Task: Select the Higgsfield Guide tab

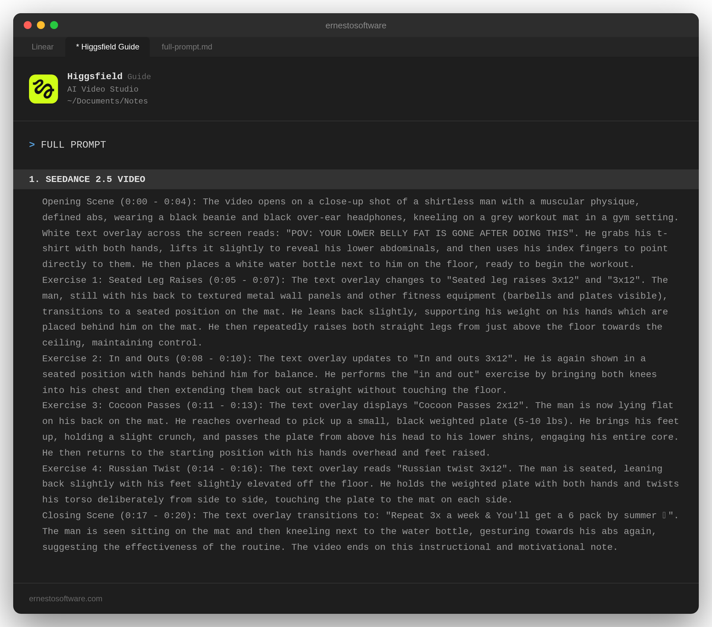Action: click(107, 47)
